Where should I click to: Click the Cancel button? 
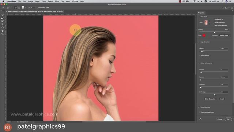pyautogui.click(x=220, y=119)
